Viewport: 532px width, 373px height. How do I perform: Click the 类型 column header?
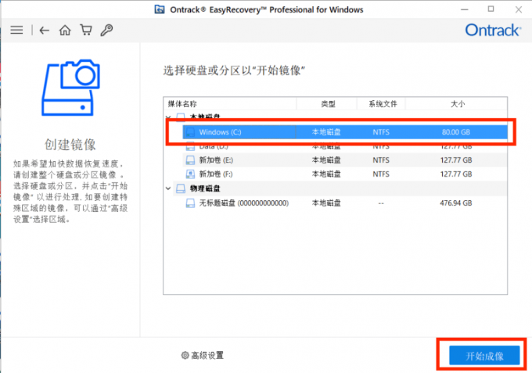(326, 104)
